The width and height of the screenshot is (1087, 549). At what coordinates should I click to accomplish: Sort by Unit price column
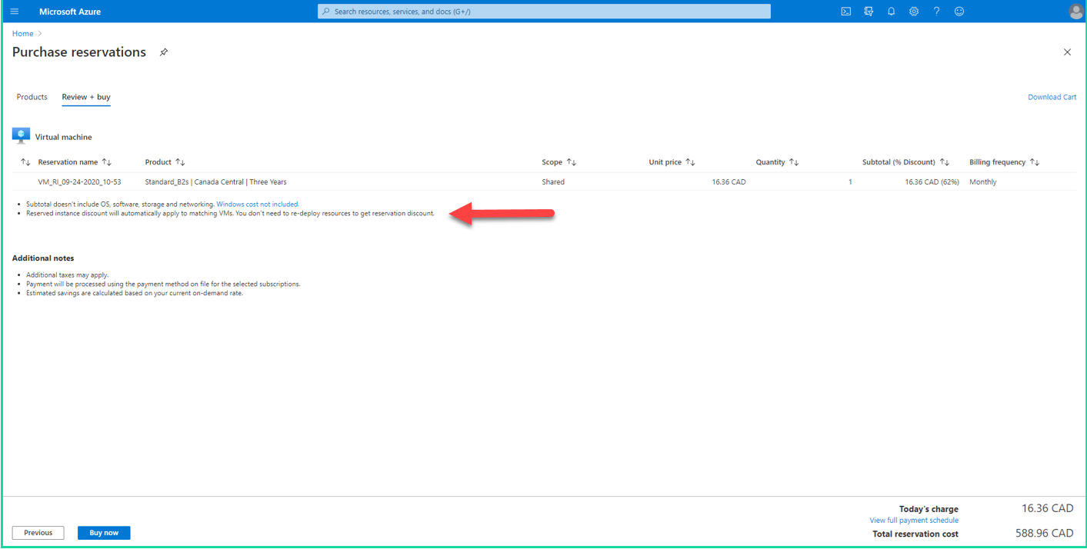pyautogui.click(x=672, y=162)
